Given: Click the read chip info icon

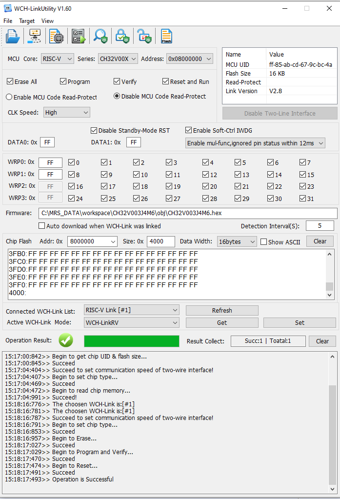Looking at the screenshot, I should [x=57, y=37].
